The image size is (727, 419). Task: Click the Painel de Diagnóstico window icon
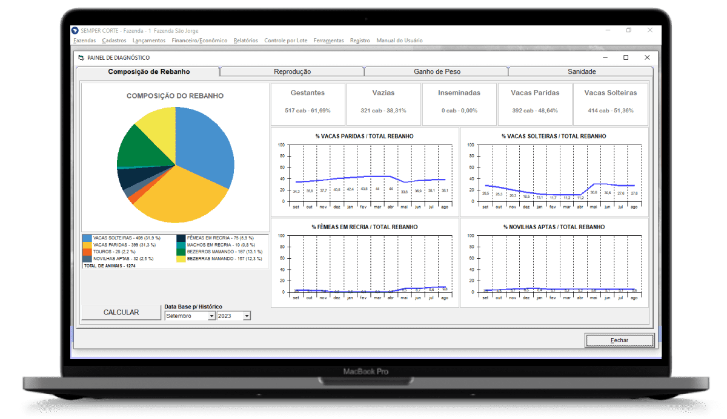pos(81,58)
